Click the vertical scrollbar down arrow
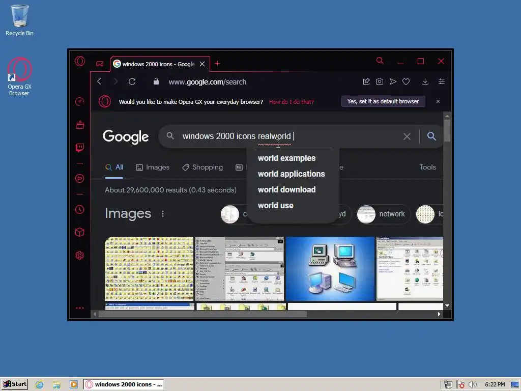 tap(447, 305)
